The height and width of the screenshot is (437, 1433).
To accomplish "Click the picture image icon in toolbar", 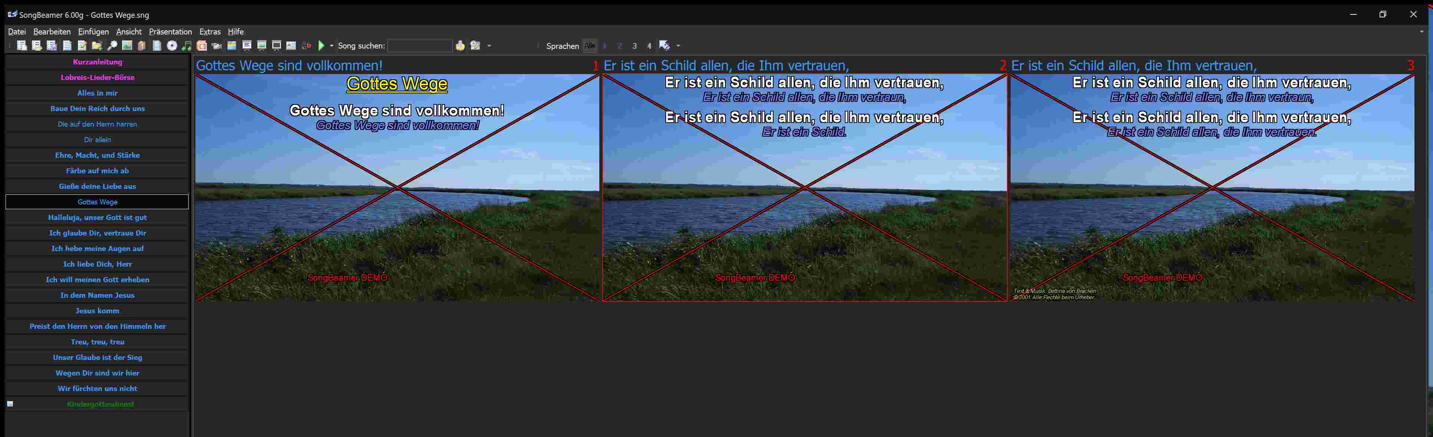I will 127,46.
